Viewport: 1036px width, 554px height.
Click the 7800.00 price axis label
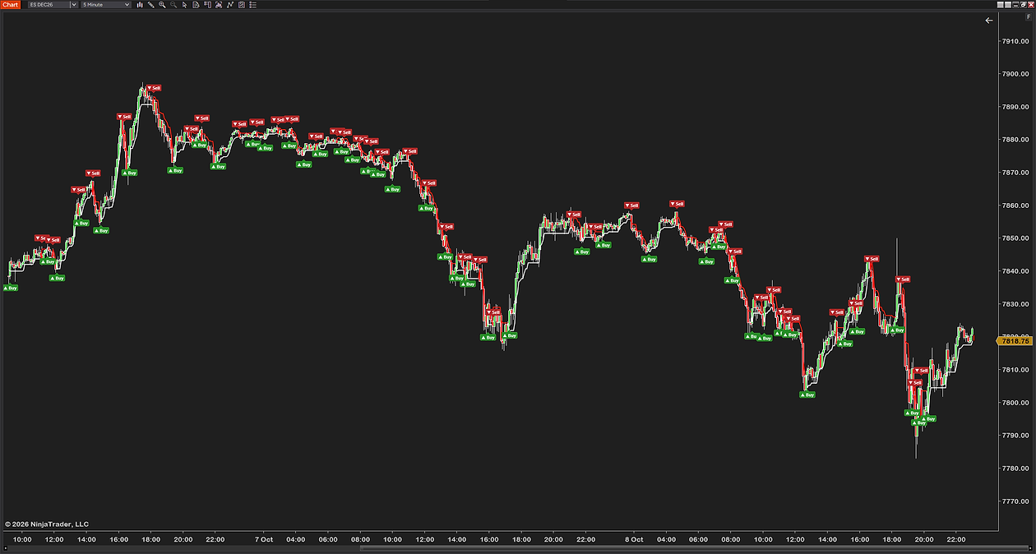tap(1015, 403)
